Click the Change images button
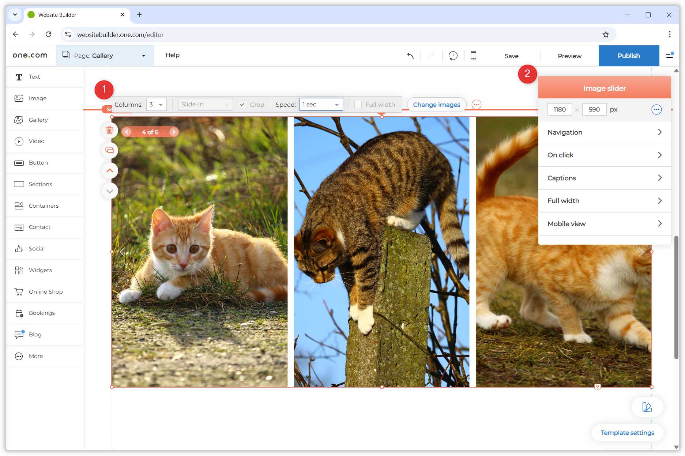The image size is (685, 456). point(436,105)
